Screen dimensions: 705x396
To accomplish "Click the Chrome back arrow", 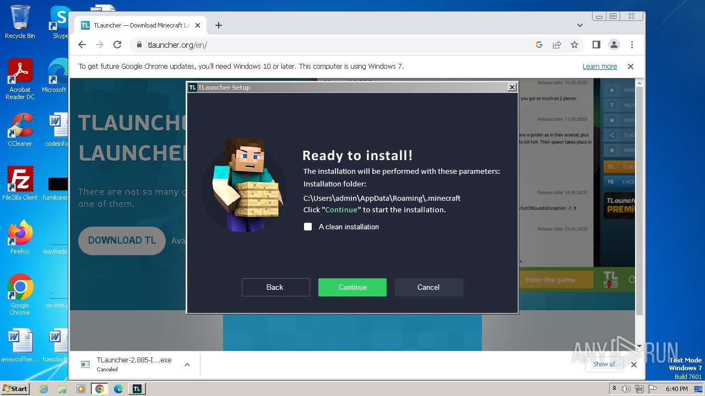I will click(x=82, y=45).
